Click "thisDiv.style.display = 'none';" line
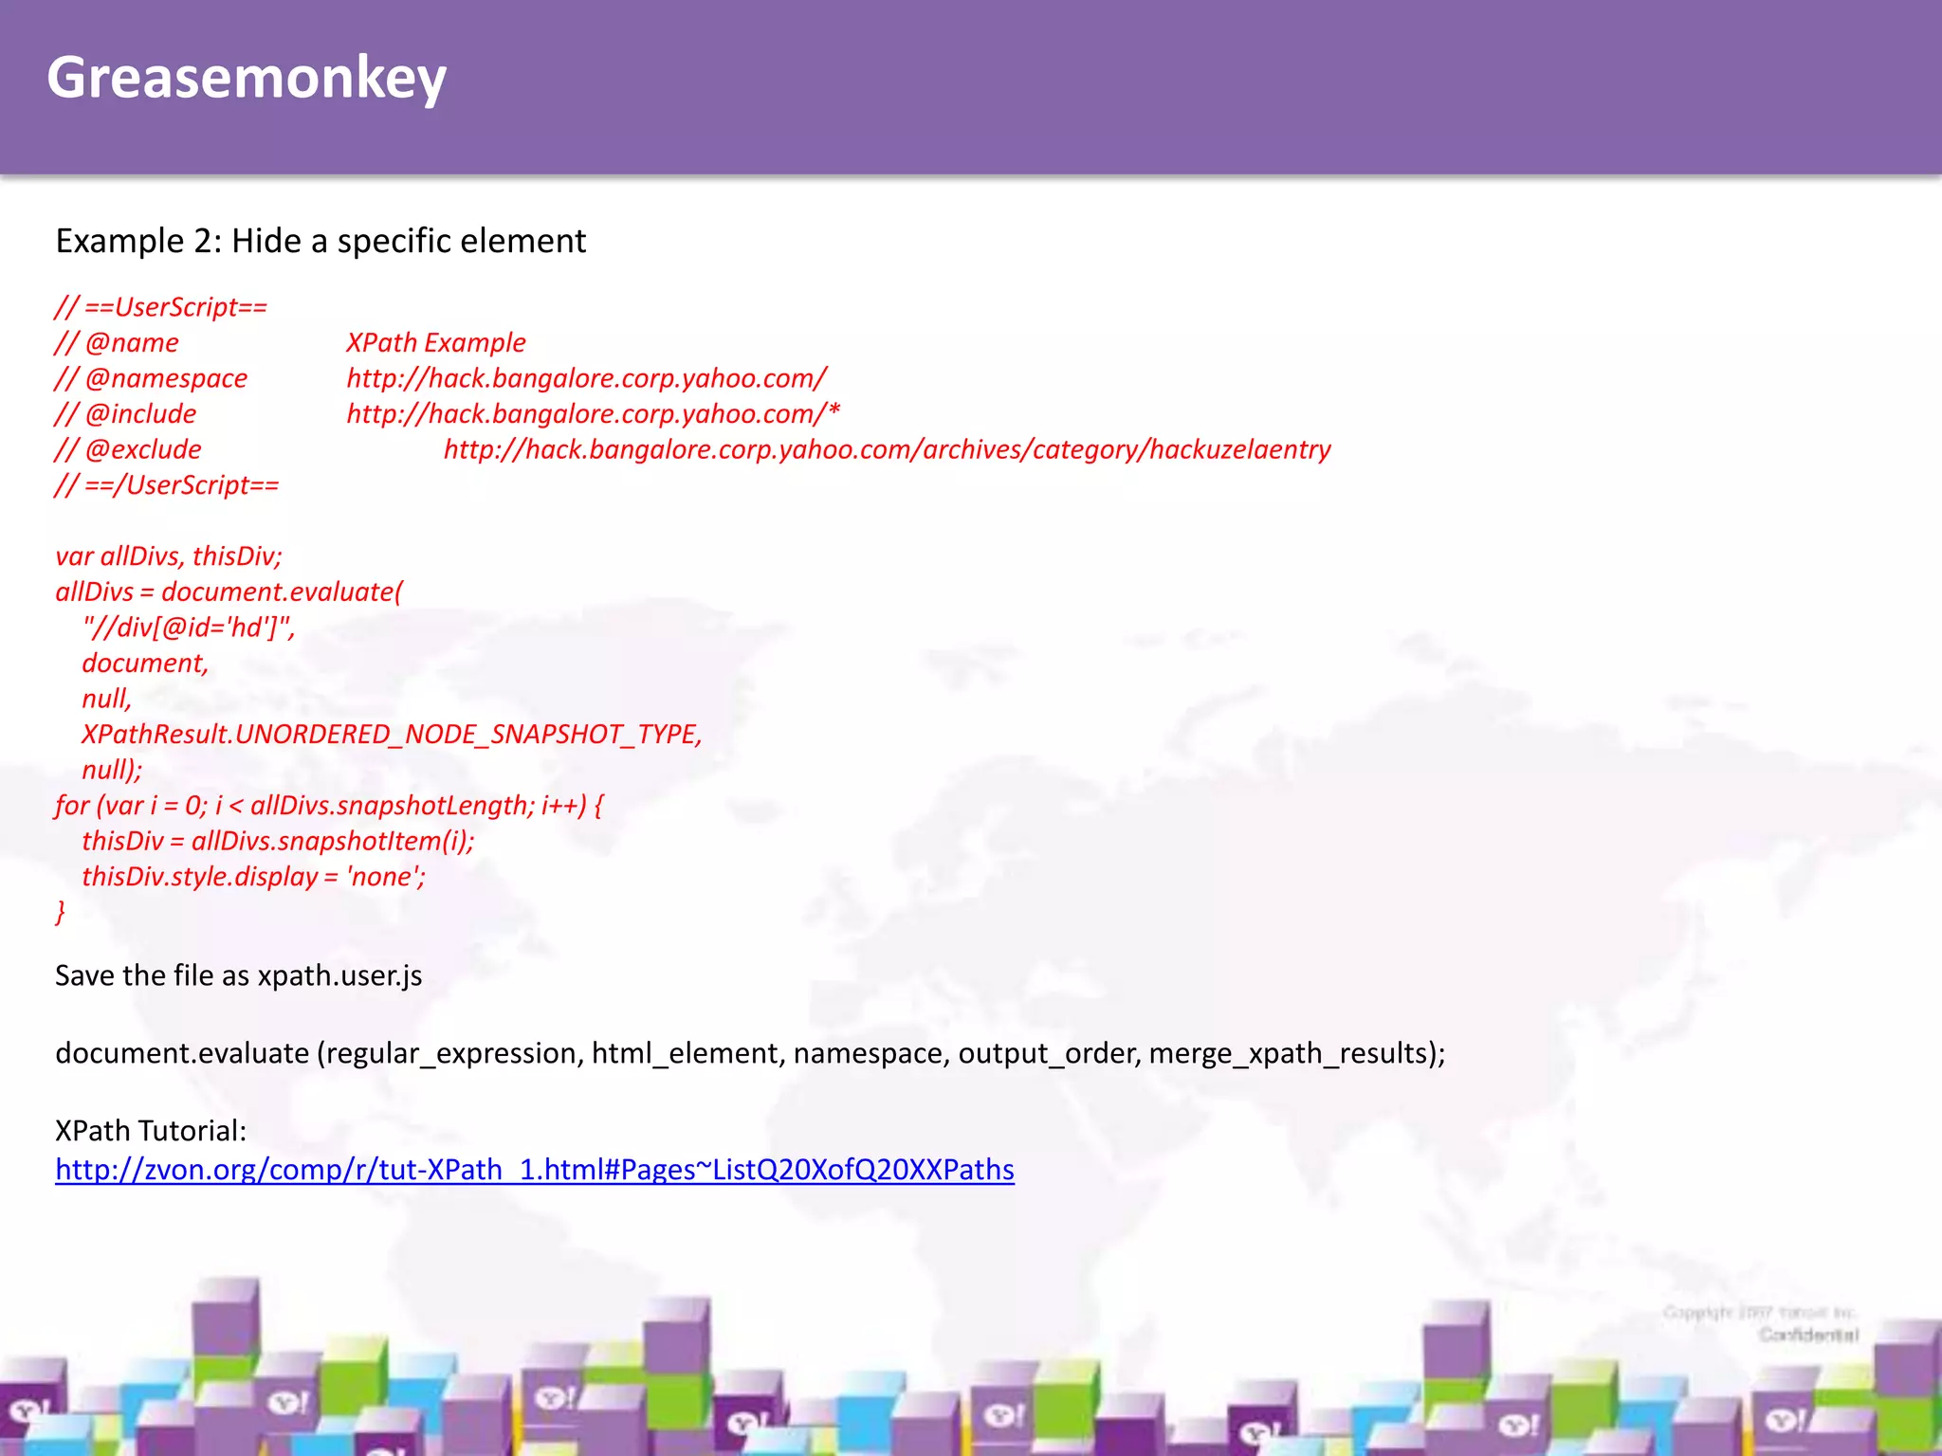This screenshot has height=1456, width=1942. (253, 876)
